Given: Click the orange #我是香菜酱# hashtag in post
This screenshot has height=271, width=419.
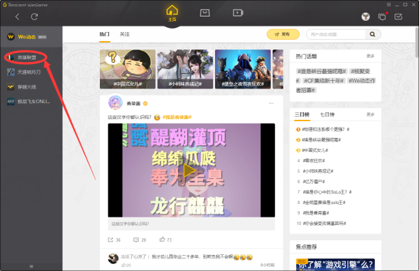Looking at the screenshot, I should click(x=177, y=117).
